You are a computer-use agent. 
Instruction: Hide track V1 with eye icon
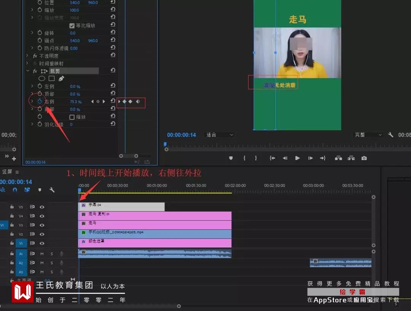point(42,243)
